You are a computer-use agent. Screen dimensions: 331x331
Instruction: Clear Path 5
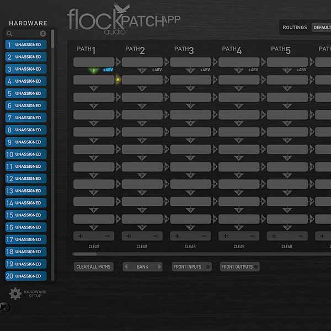tap(287, 247)
